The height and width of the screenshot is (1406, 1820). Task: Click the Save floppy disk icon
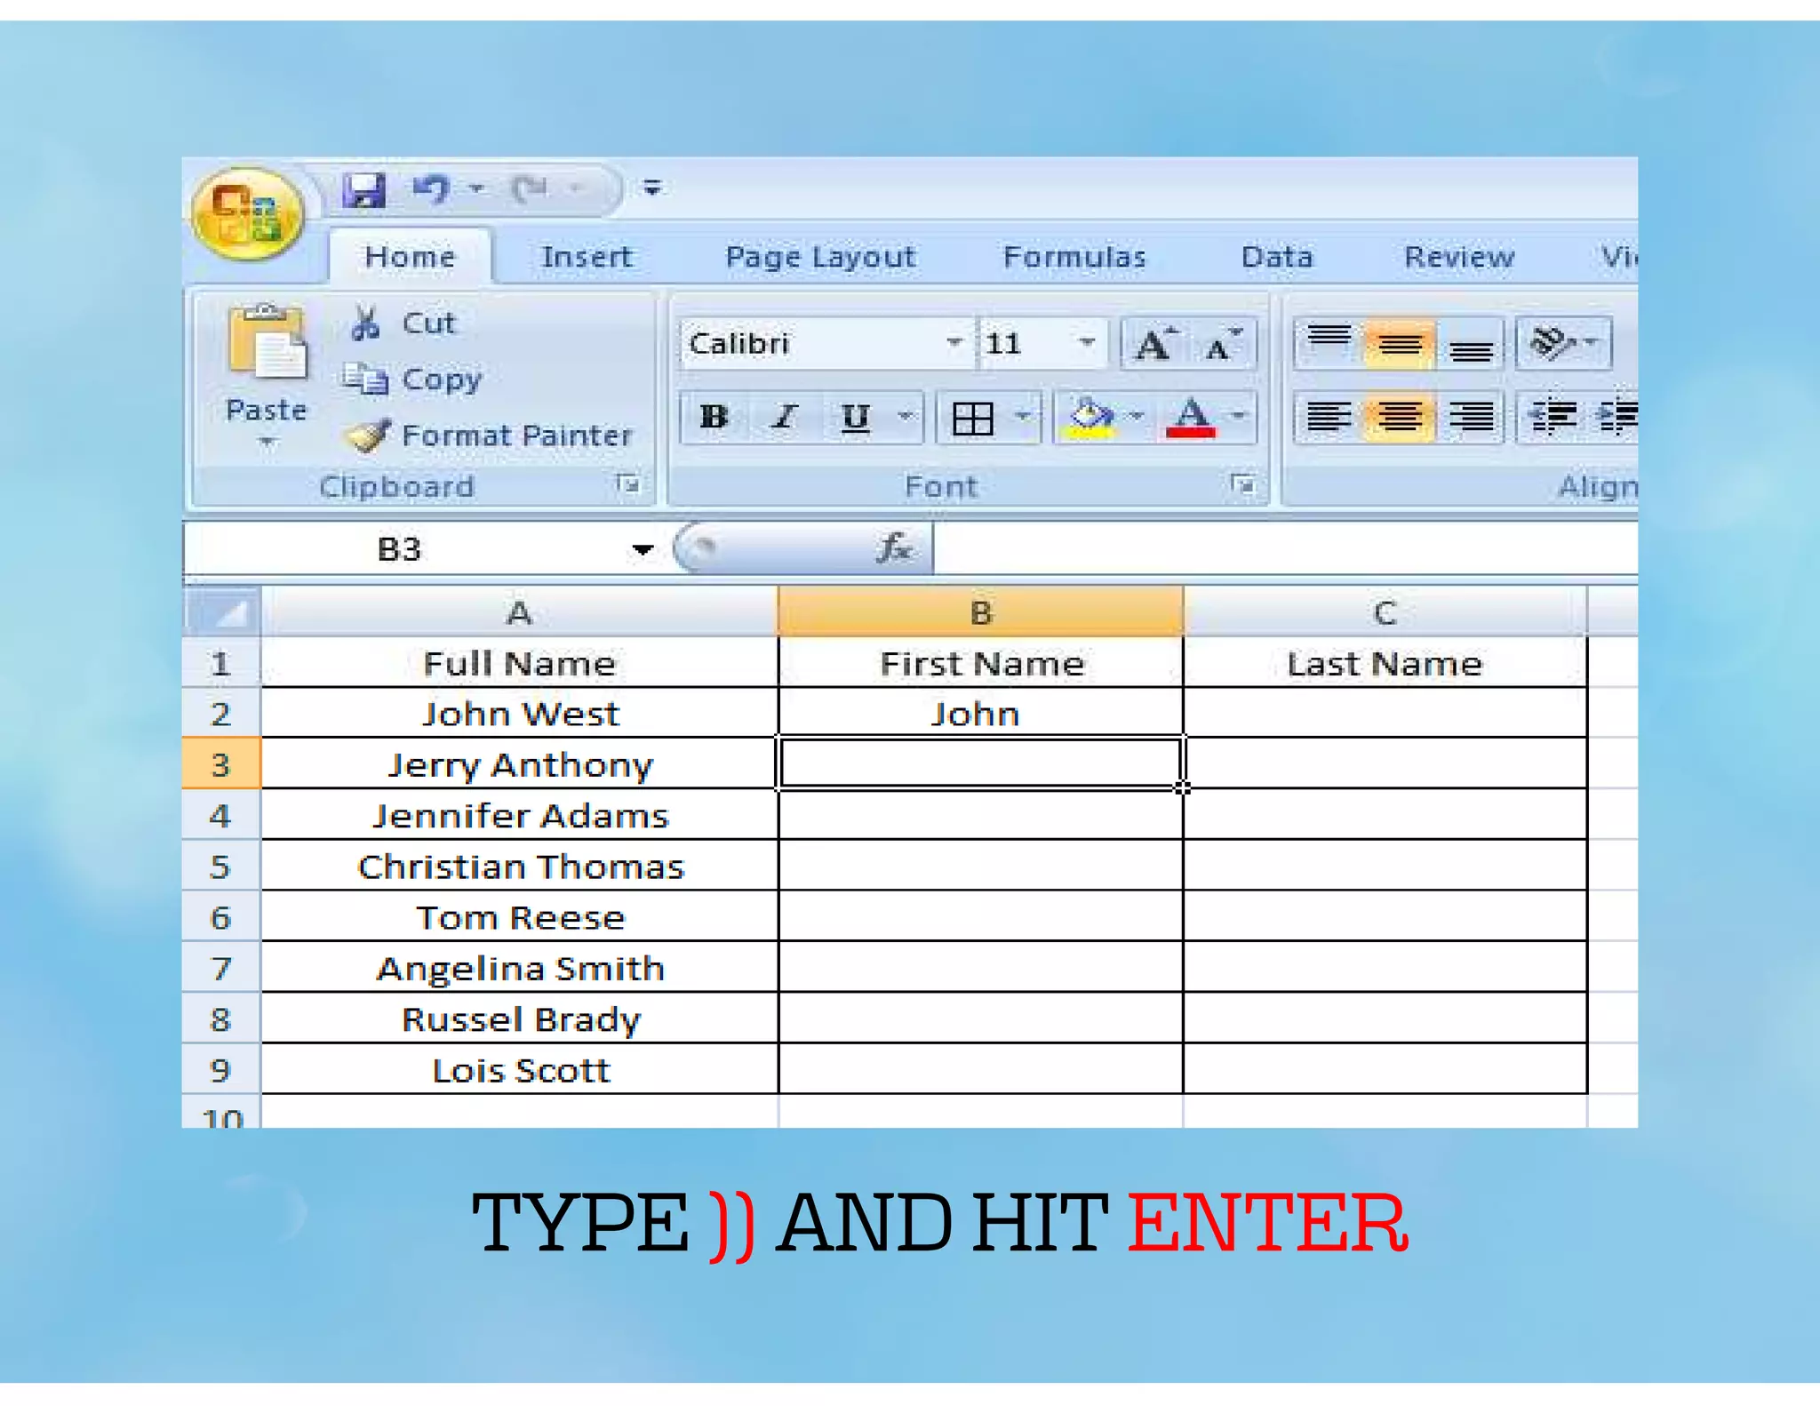363,189
